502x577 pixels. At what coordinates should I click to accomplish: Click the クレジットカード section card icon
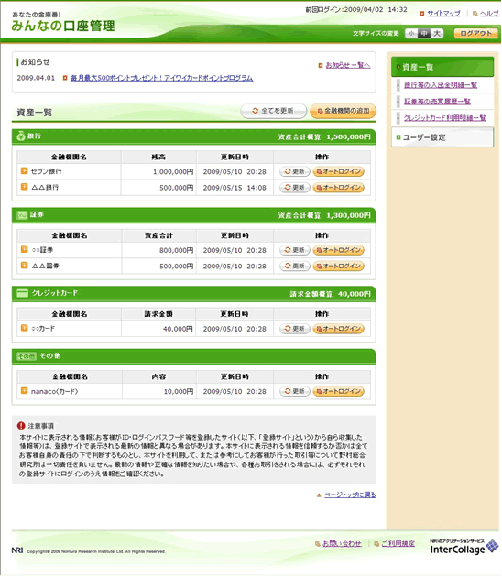pos(23,293)
